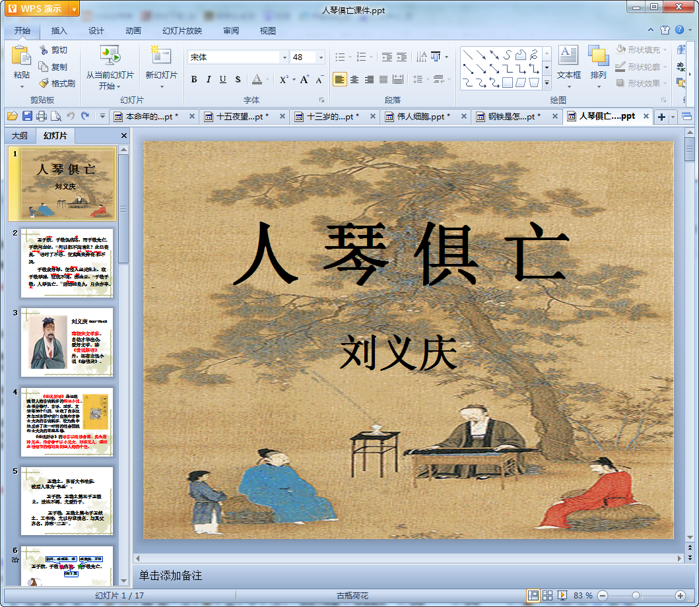Click the Print Preview icon
The height and width of the screenshot is (607, 699).
(x=56, y=116)
